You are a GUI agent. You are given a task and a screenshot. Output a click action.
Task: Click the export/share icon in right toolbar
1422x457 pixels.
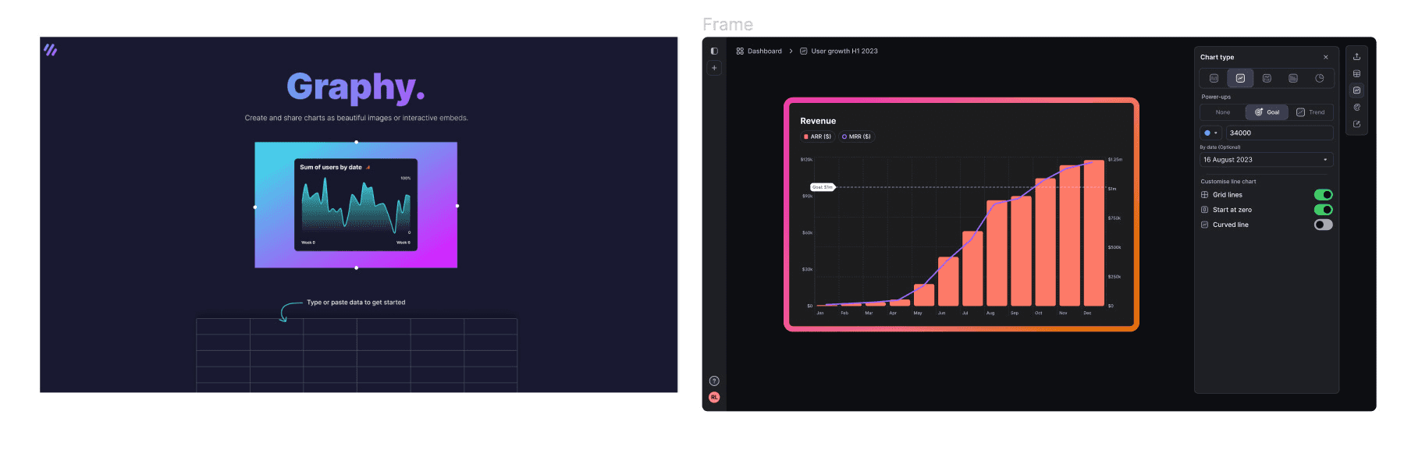pos(1356,57)
